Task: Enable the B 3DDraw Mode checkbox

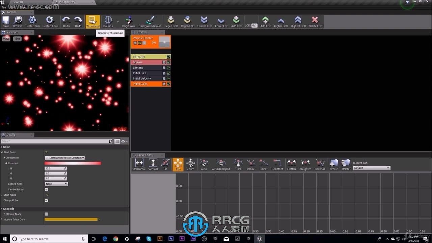Action: pos(47,214)
